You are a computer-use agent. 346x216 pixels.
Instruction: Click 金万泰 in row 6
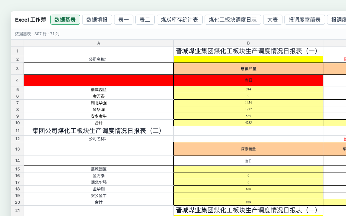(98, 96)
